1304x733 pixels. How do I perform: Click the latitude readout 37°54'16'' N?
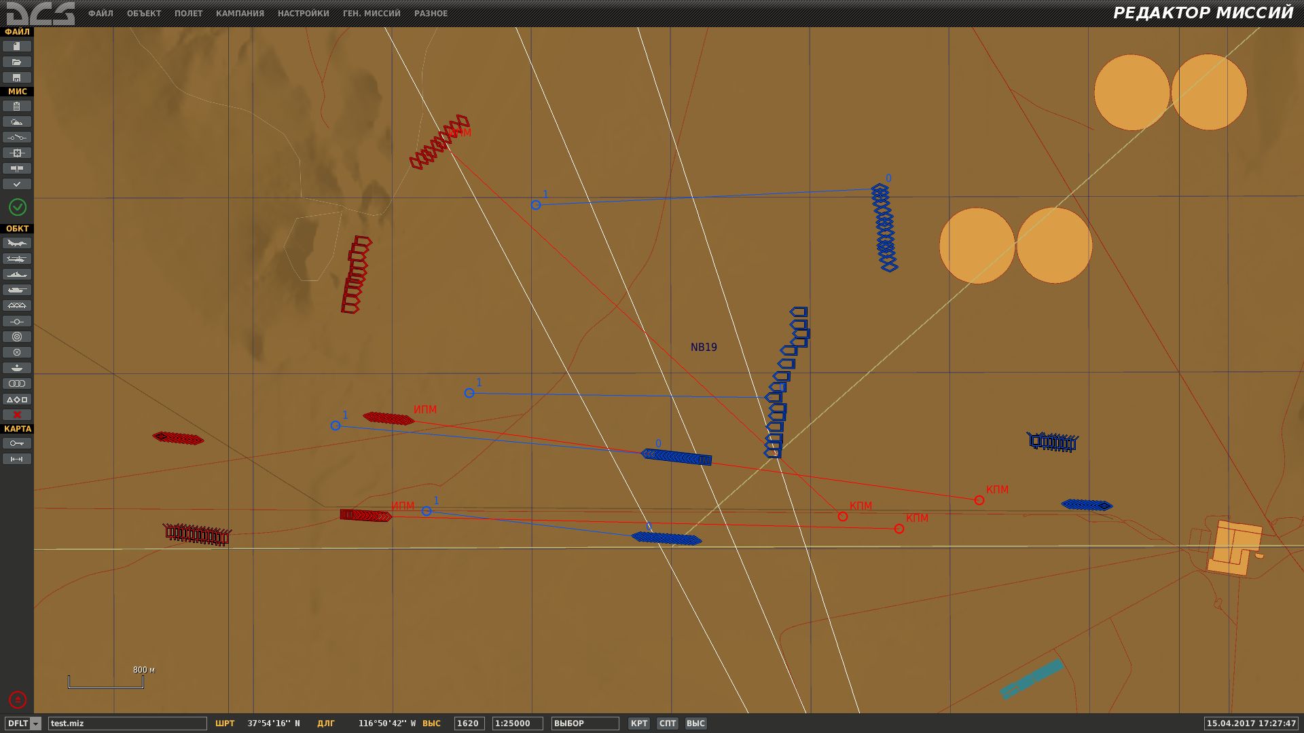[273, 723]
